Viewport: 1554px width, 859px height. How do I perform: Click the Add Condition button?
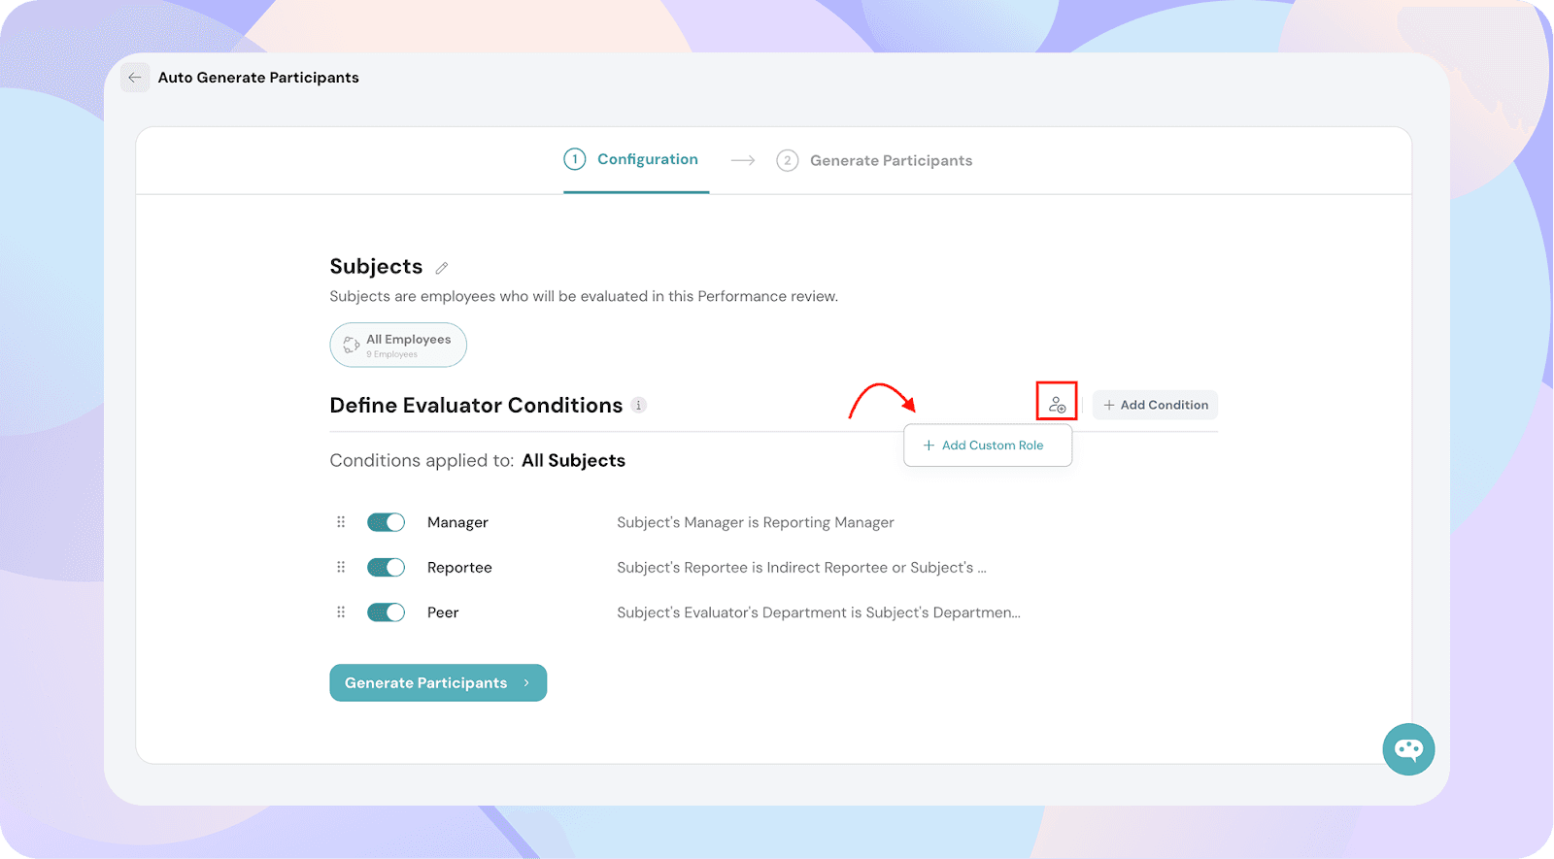point(1155,406)
